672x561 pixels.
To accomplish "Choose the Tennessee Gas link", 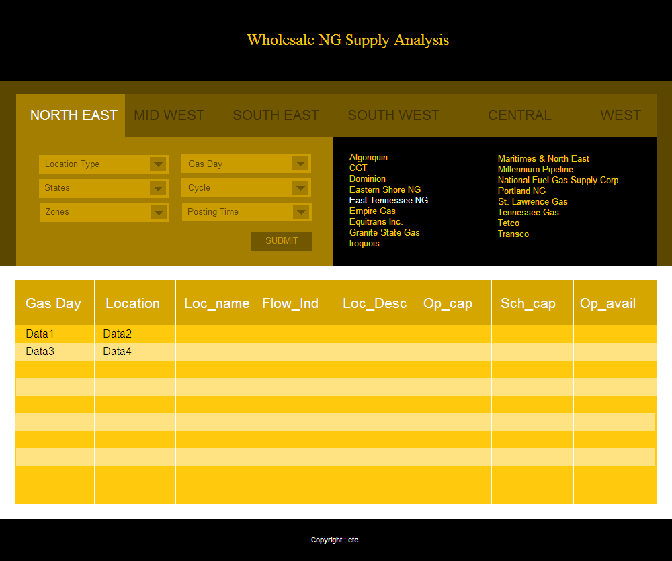I will pos(528,212).
